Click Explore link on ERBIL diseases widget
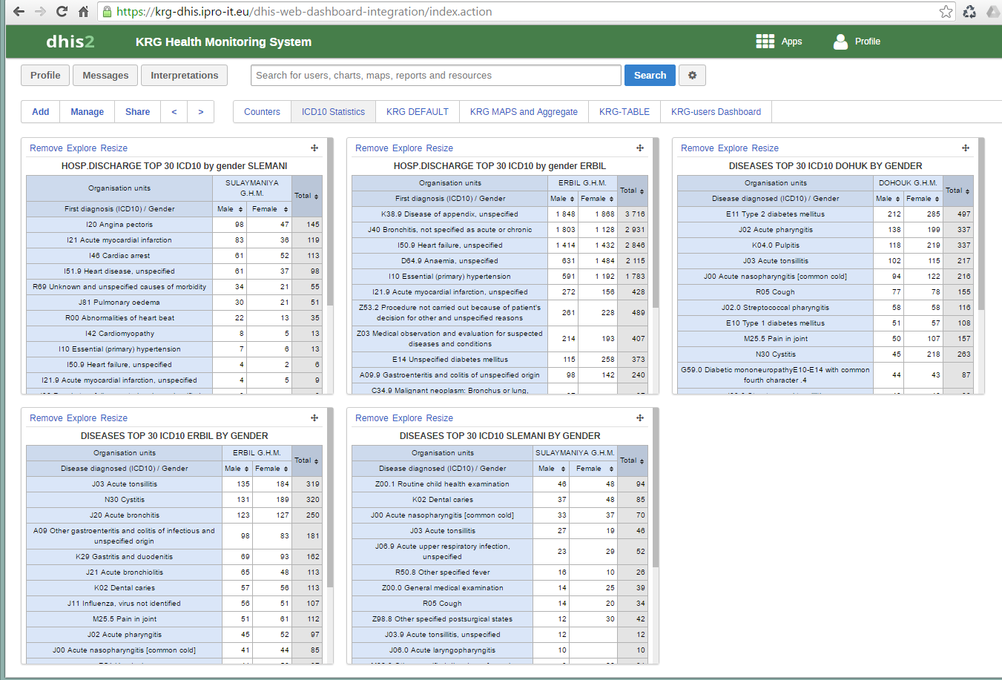 (x=82, y=418)
